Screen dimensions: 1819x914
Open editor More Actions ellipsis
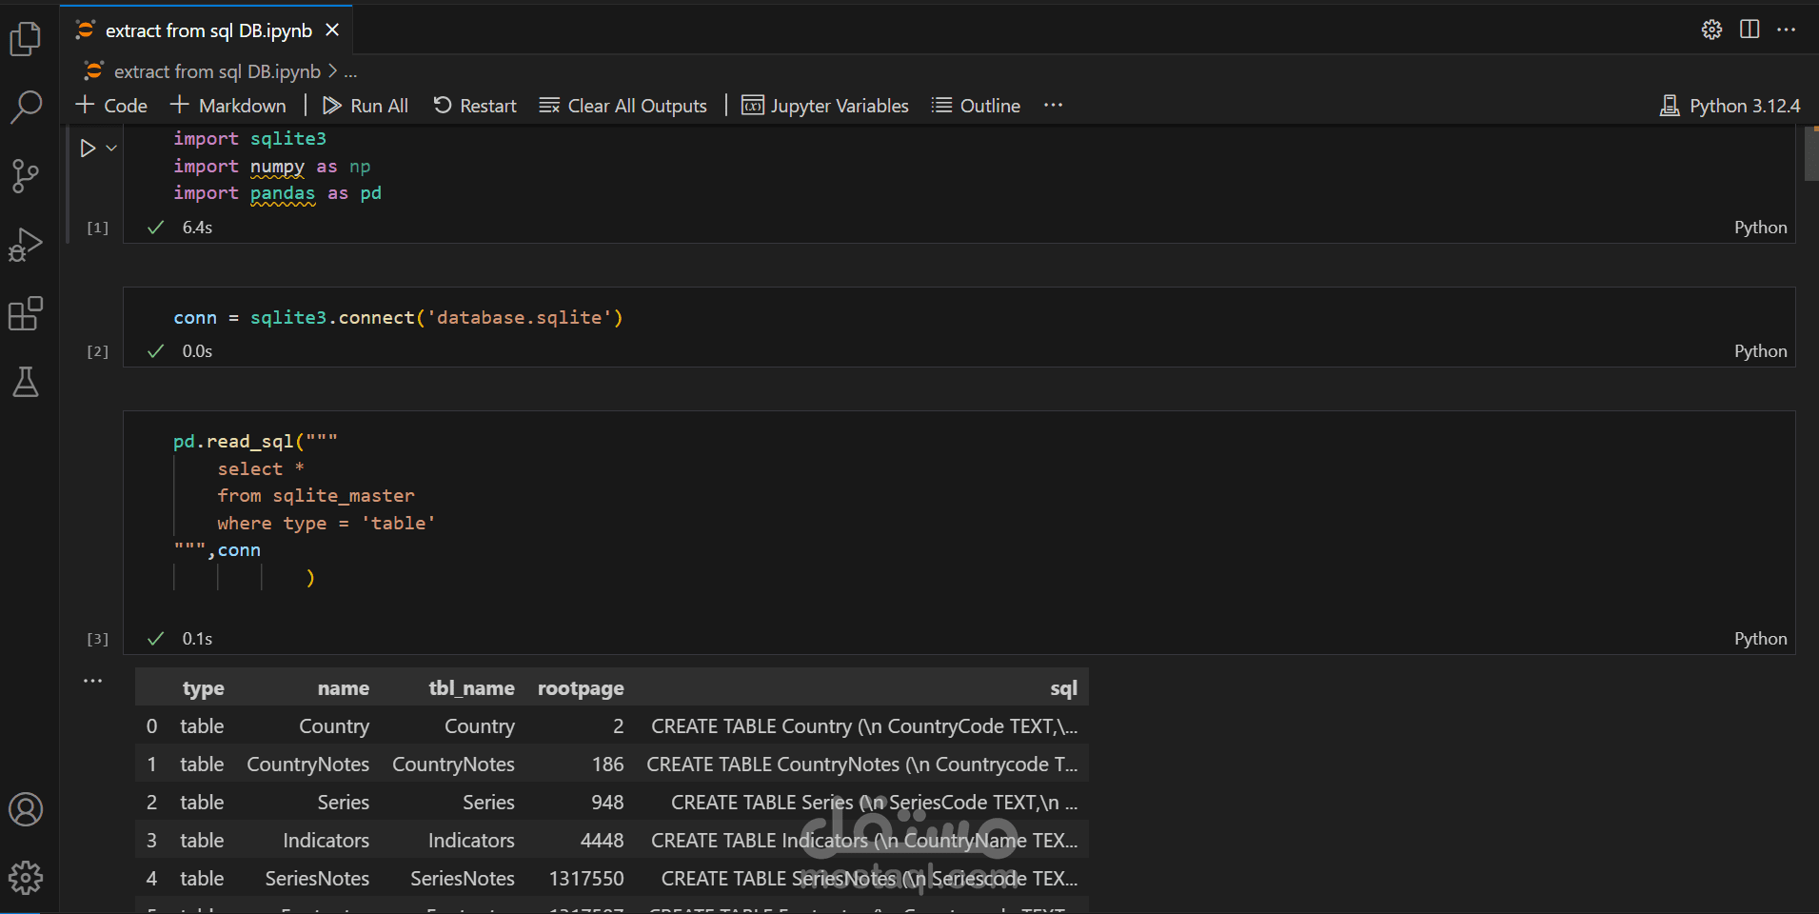(x=1787, y=30)
